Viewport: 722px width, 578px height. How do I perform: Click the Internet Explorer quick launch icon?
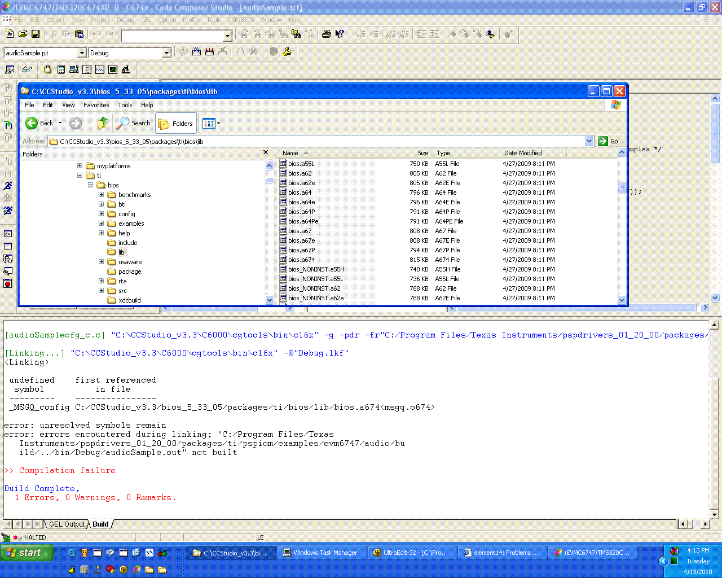tap(71, 553)
